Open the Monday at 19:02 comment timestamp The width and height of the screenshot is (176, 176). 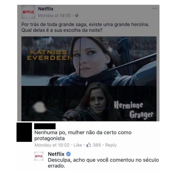[x=52, y=145]
